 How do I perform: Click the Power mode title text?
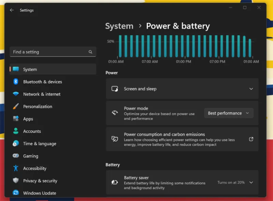click(x=136, y=108)
